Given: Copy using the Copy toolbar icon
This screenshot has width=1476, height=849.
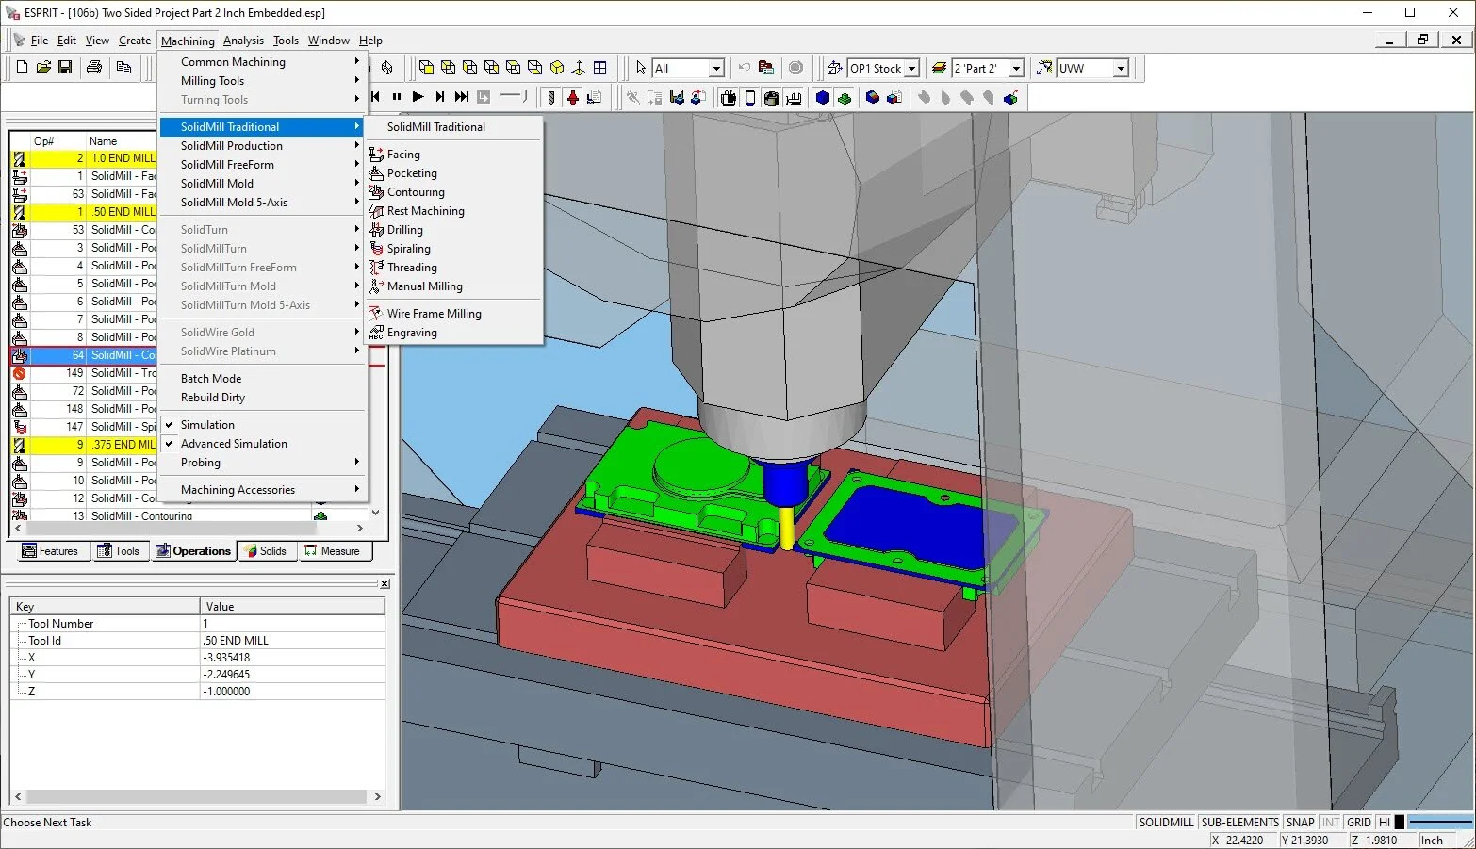Looking at the screenshot, I should coord(123,68).
